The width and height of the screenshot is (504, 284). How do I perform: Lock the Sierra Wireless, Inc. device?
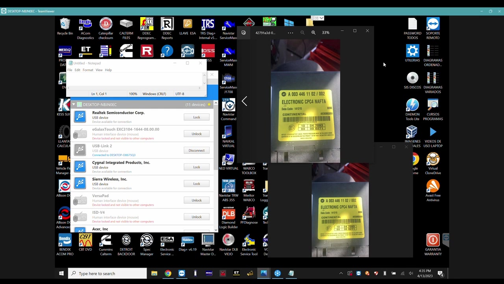pos(196,183)
